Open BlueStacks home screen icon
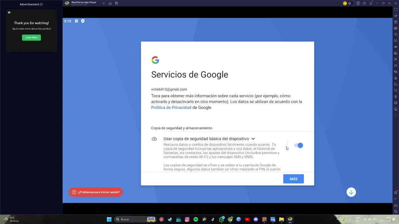The width and height of the screenshot is (399, 224). (110, 3)
